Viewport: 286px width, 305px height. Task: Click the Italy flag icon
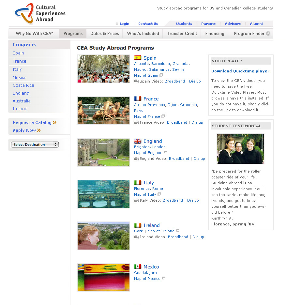point(138,183)
